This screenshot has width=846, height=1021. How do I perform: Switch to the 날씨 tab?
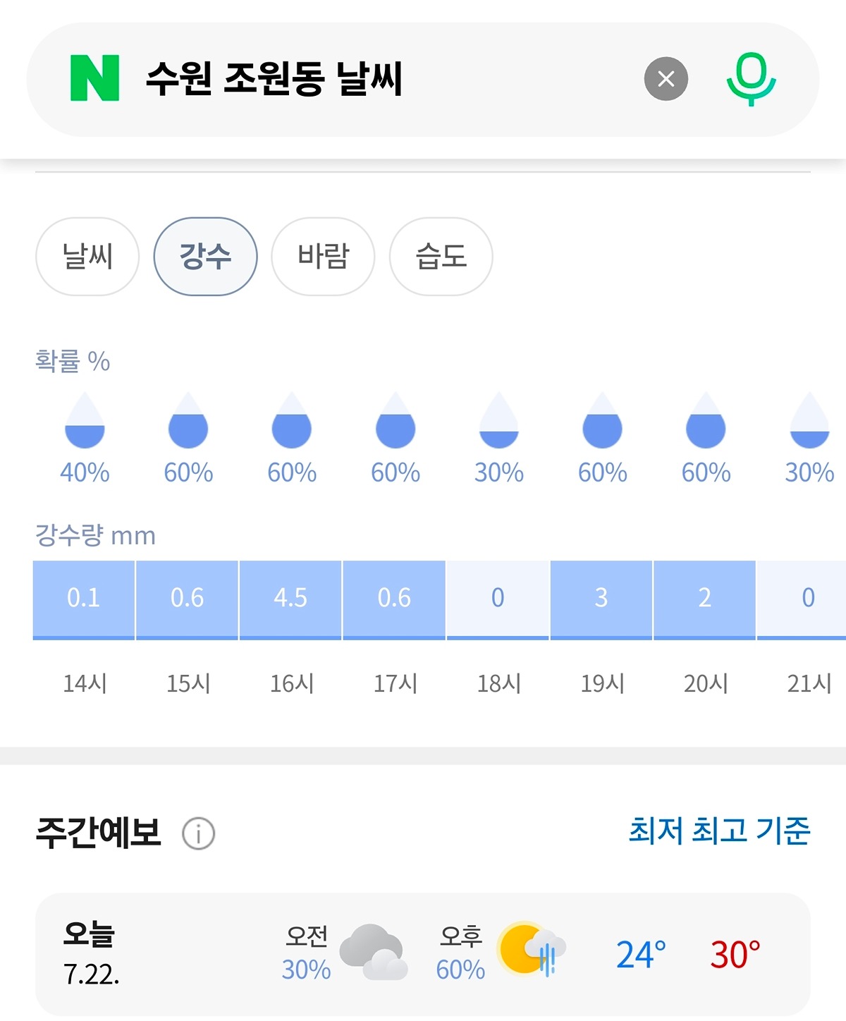(87, 256)
